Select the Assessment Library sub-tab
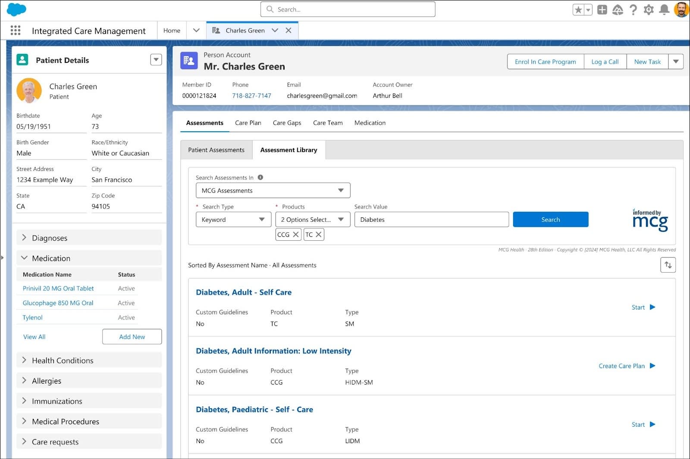690x459 pixels. tap(289, 150)
